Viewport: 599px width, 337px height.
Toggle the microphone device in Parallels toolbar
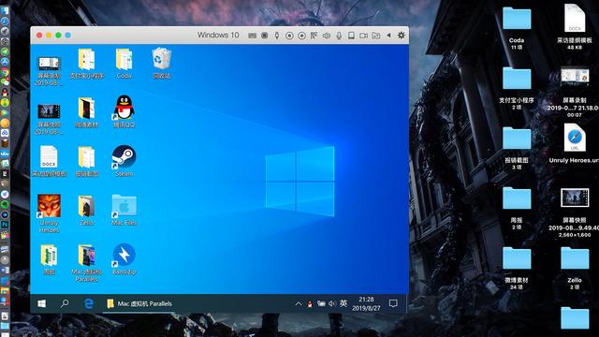(339, 36)
